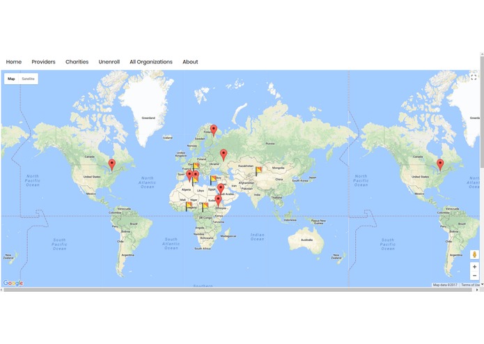Select the flag marker above Libya's western border
This screenshot has height=344, width=484.
195,180
